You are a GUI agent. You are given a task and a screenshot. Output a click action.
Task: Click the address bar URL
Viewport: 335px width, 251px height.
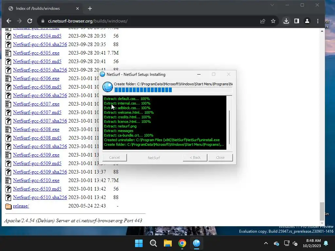[88, 21]
